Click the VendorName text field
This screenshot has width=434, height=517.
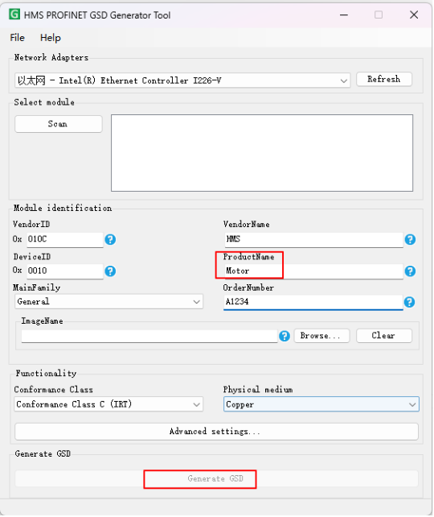coord(314,240)
